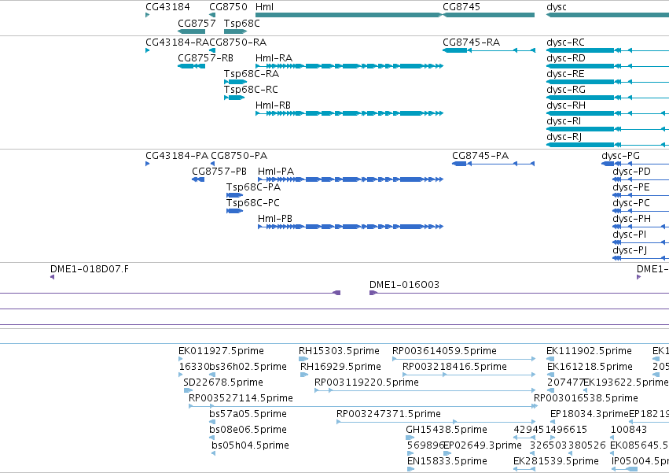Select EST label GH15438.5prime
Image resolution: width=669 pixels, height=473 pixels.
click(x=447, y=430)
